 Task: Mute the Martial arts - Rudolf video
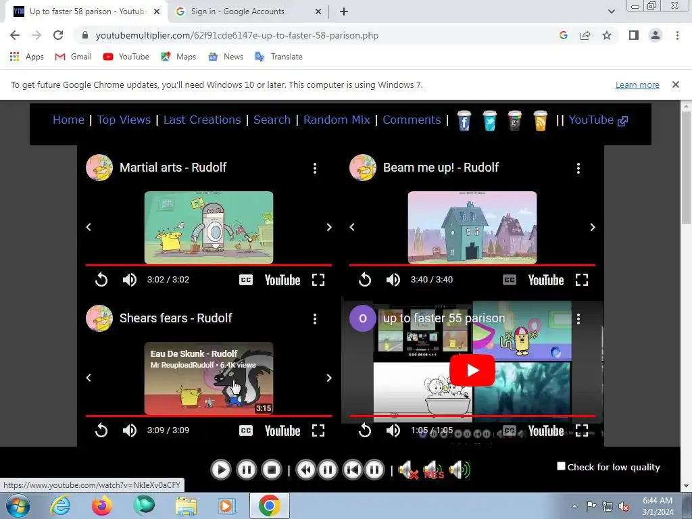pyautogui.click(x=129, y=280)
